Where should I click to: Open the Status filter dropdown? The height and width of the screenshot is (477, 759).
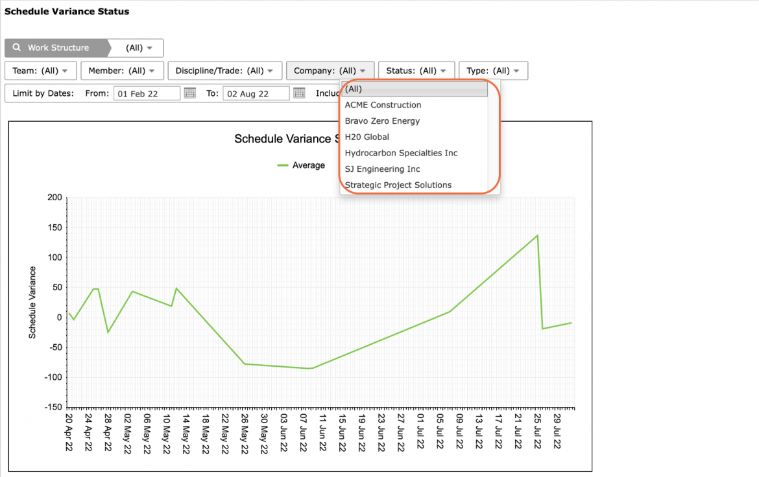point(416,71)
